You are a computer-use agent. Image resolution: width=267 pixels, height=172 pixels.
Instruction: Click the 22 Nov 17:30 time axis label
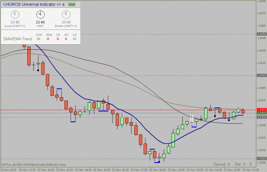(x=139, y=170)
